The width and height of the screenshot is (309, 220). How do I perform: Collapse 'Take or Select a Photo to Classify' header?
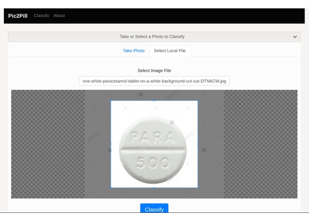154,37
